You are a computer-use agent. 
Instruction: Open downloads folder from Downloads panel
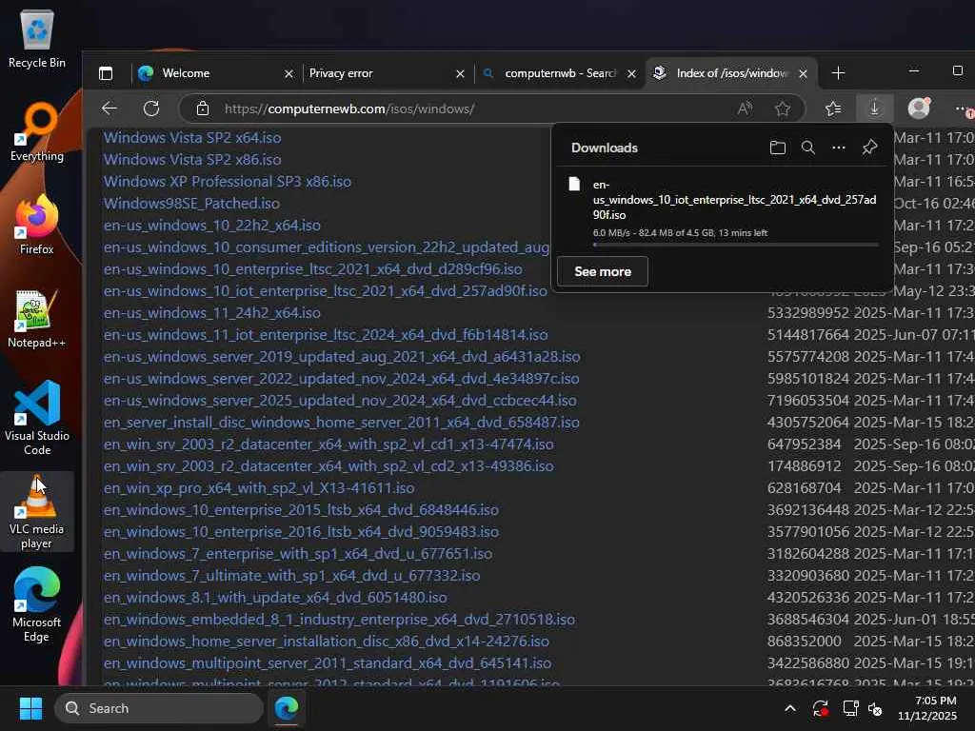point(777,148)
